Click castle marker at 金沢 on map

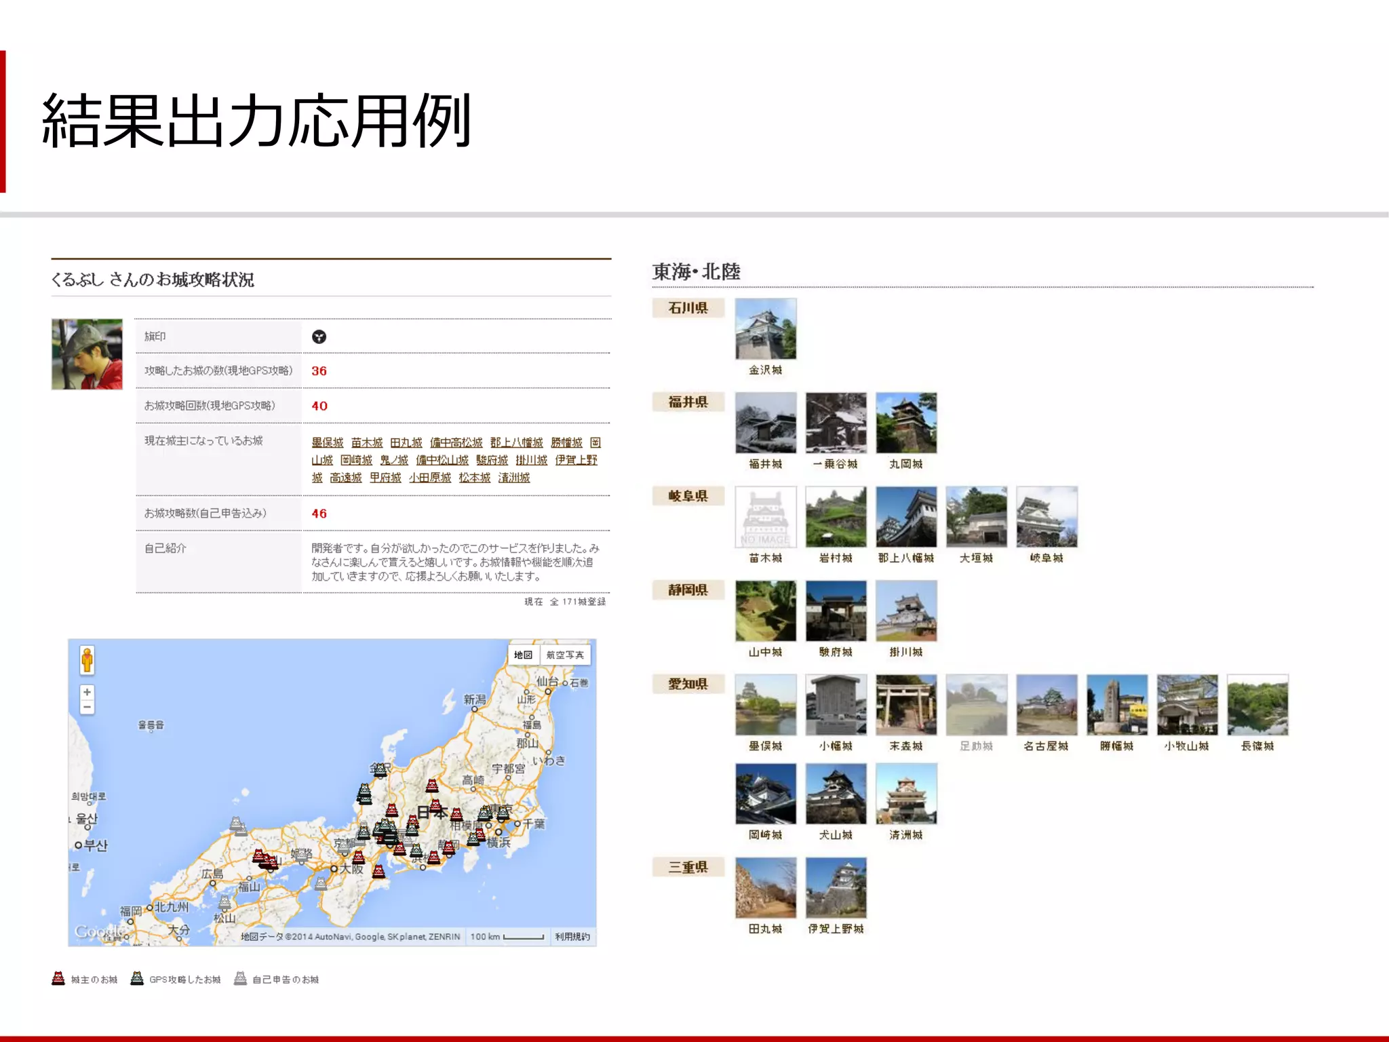[x=380, y=769]
